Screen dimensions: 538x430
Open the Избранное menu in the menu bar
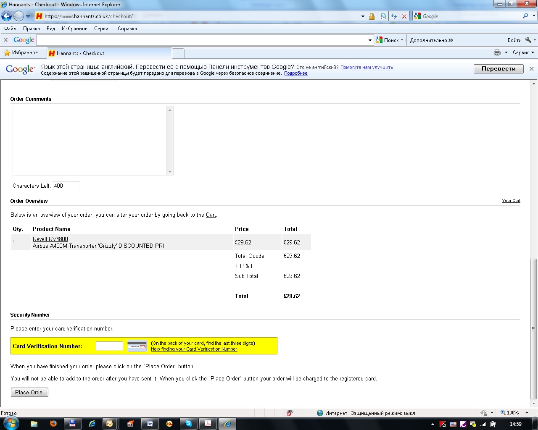click(x=74, y=29)
